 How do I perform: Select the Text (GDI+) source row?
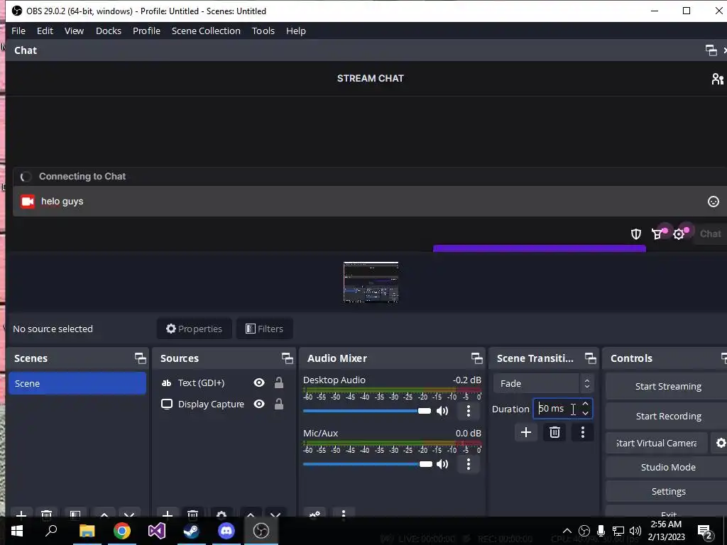[224, 382]
